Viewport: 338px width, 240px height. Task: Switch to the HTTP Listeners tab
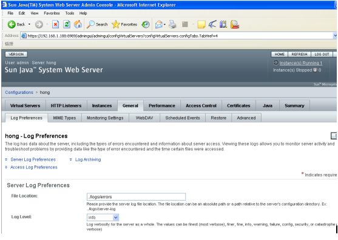coord(66,105)
